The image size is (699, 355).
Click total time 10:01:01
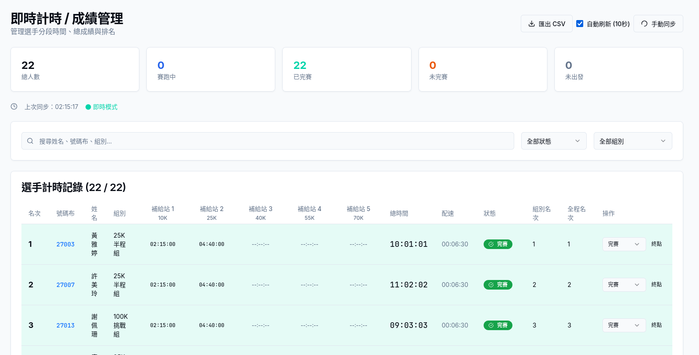[x=409, y=244]
